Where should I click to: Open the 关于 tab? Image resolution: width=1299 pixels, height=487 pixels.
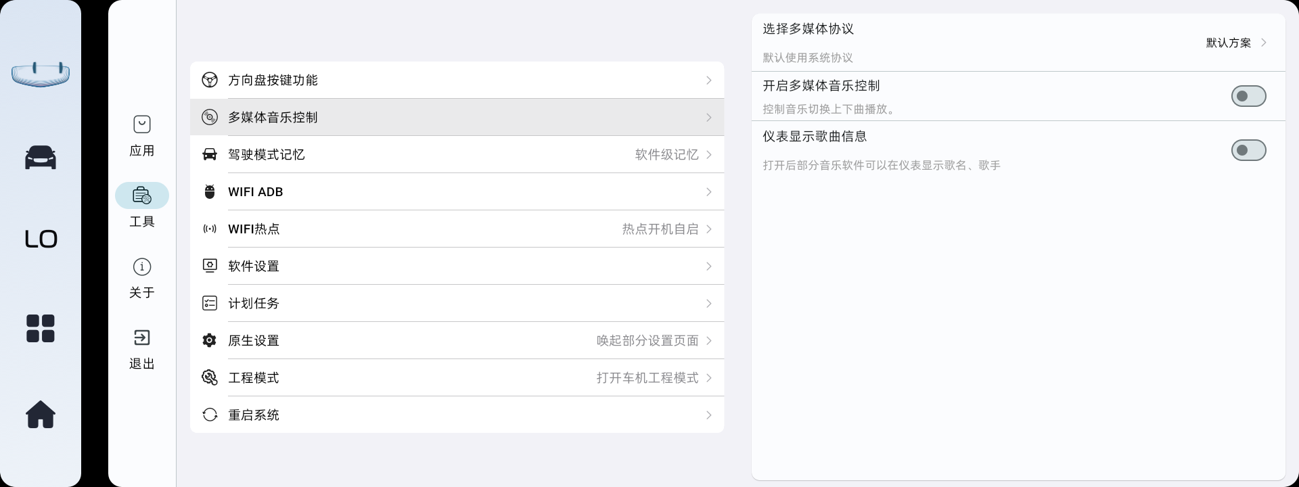pyautogui.click(x=142, y=277)
